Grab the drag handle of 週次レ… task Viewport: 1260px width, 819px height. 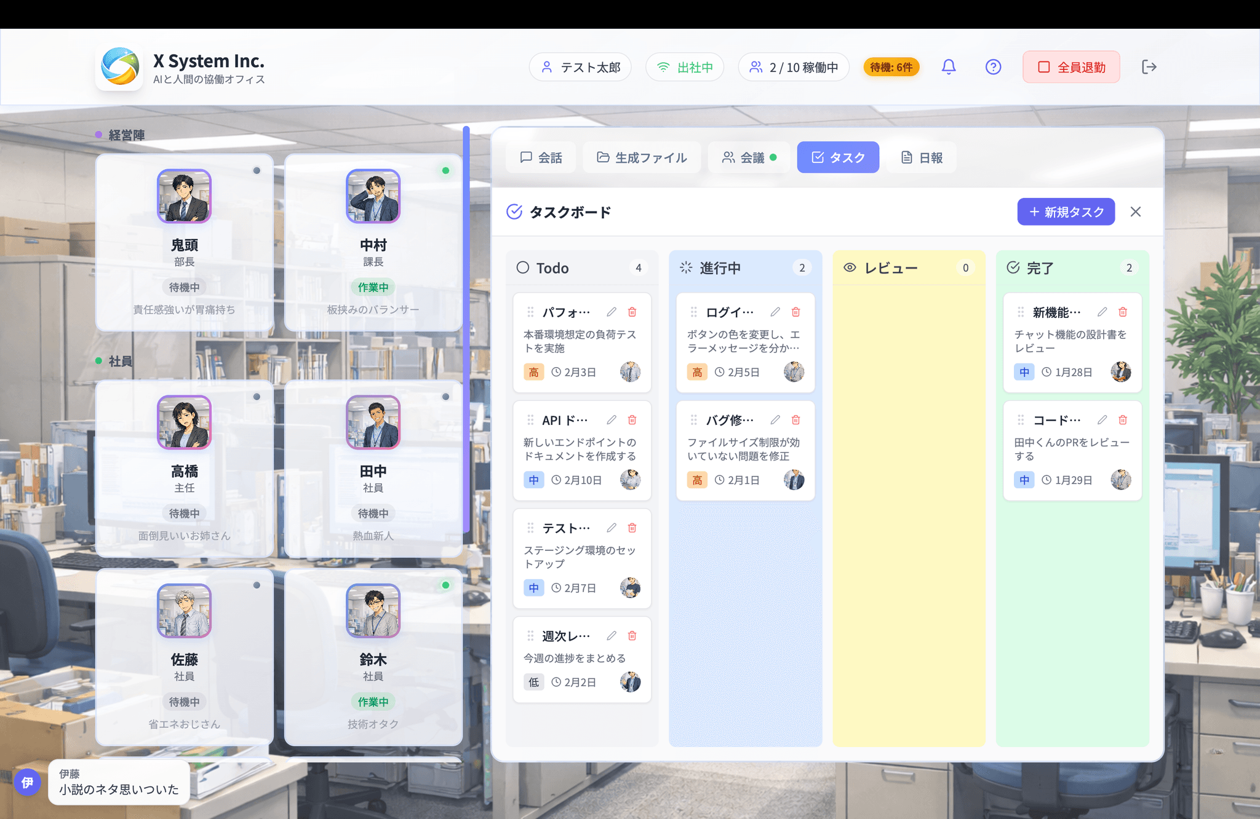coord(530,636)
